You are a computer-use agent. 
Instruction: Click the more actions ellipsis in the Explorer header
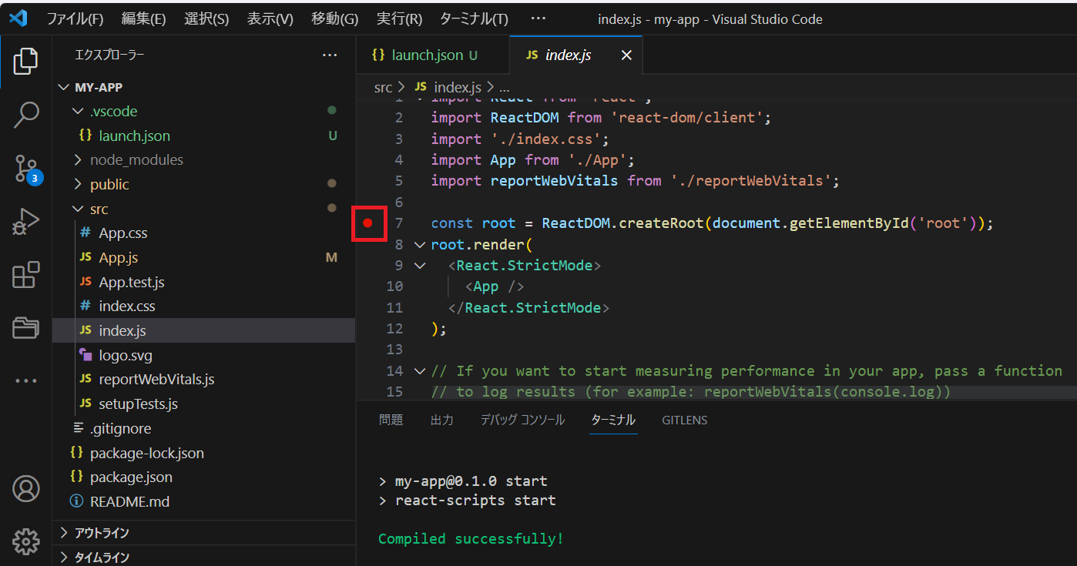[x=330, y=55]
